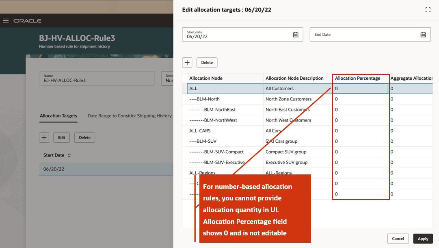
Task: Delete the selected allocation node
Action: [207, 62]
